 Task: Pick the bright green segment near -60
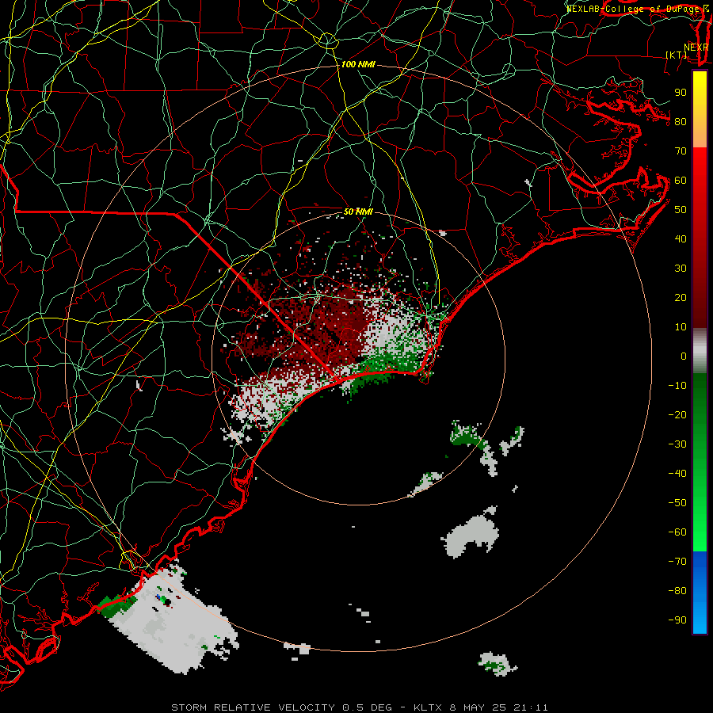tap(700, 532)
